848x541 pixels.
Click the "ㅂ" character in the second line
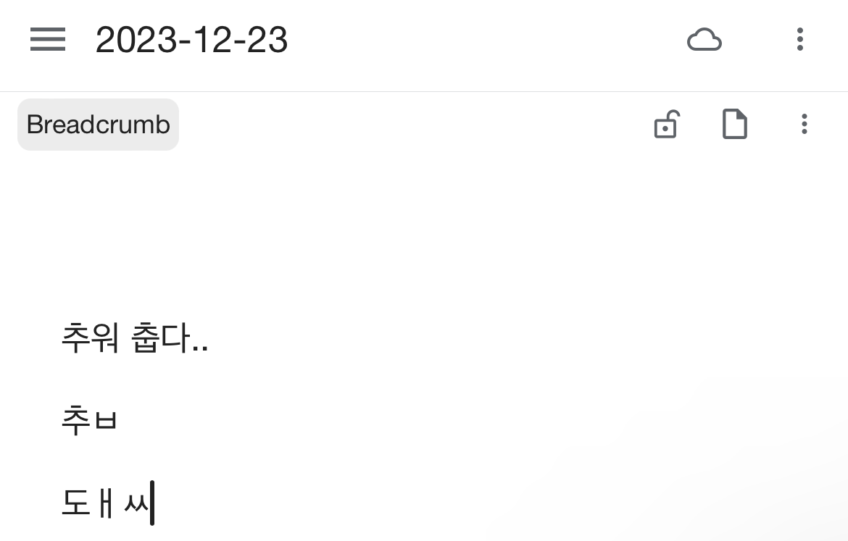pyautogui.click(x=106, y=422)
